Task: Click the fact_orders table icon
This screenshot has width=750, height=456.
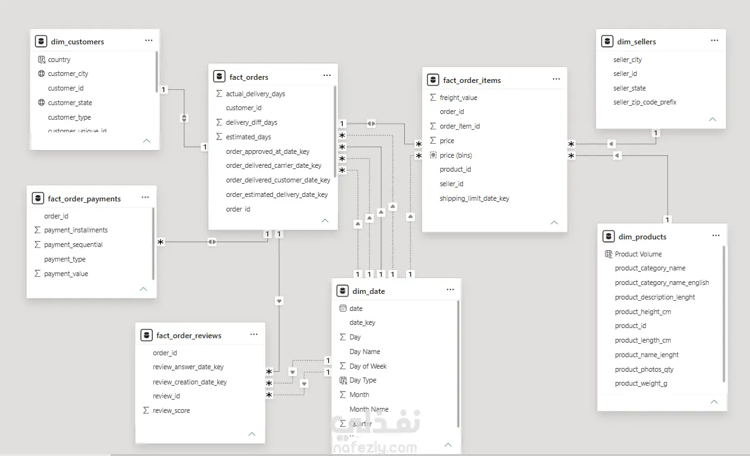Action: pos(219,77)
